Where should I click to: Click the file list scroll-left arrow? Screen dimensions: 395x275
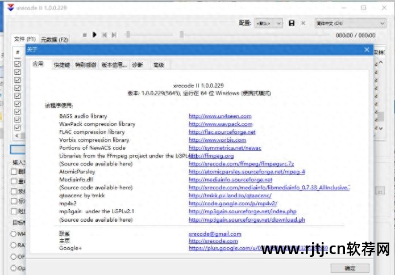click(17, 136)
